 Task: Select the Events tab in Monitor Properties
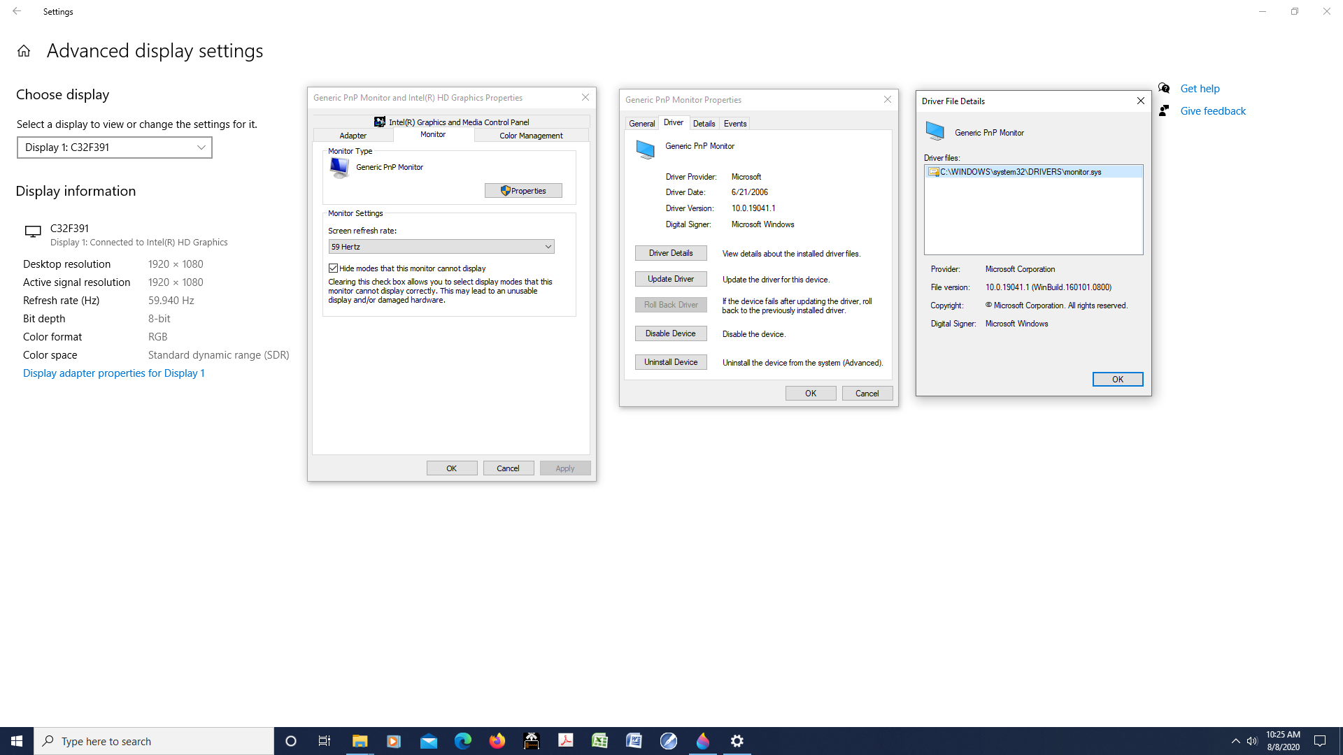[x=734, y=123]
